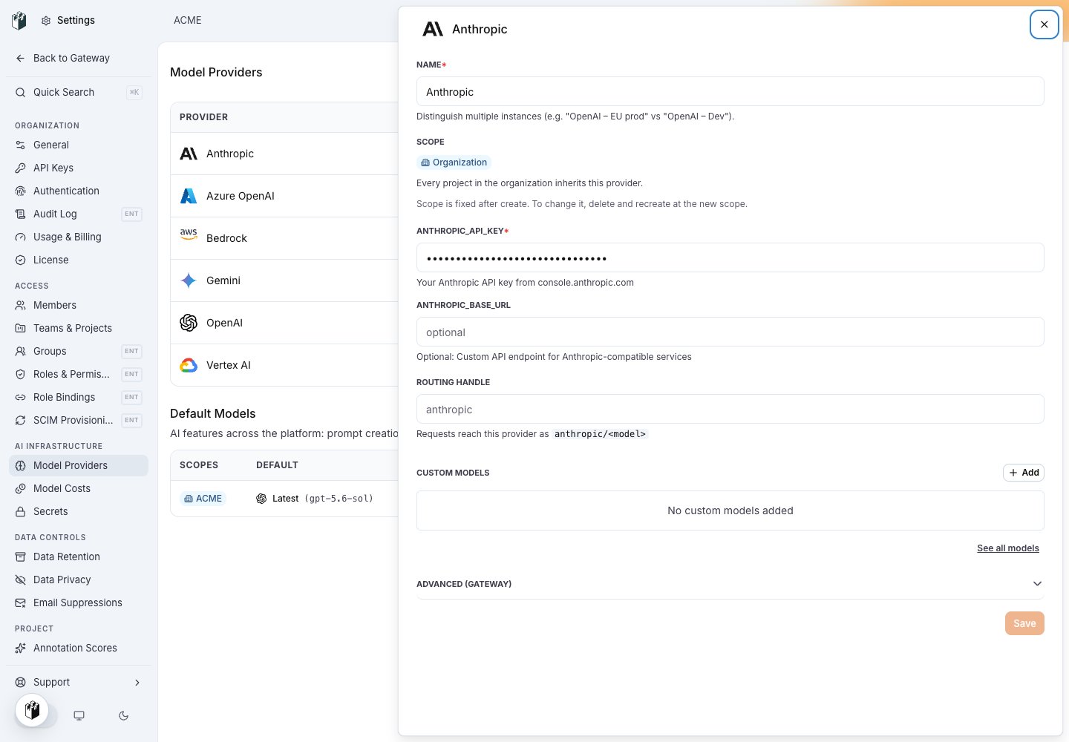
Task: Click the Azure OpenAI logo icon
Action: point(189,196)
